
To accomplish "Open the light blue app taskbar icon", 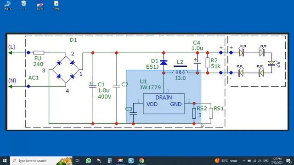I will click(x=131, y=161).
